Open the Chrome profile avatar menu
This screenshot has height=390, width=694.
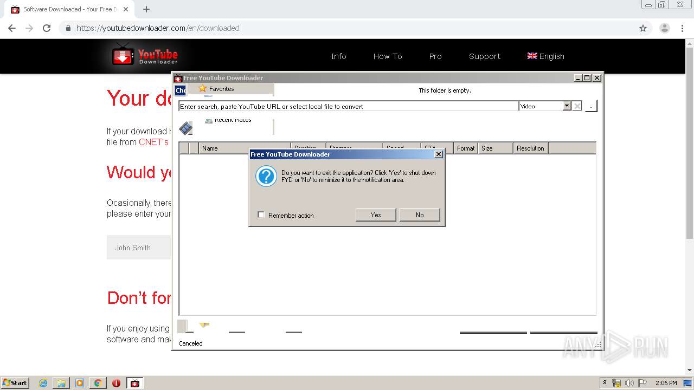[664, 28]
